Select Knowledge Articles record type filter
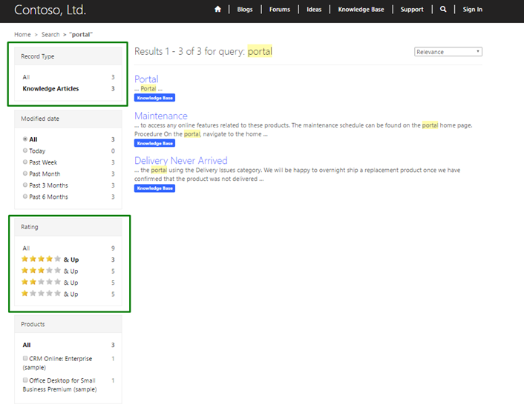The image size is (524, 416). [x=50, y=89]
